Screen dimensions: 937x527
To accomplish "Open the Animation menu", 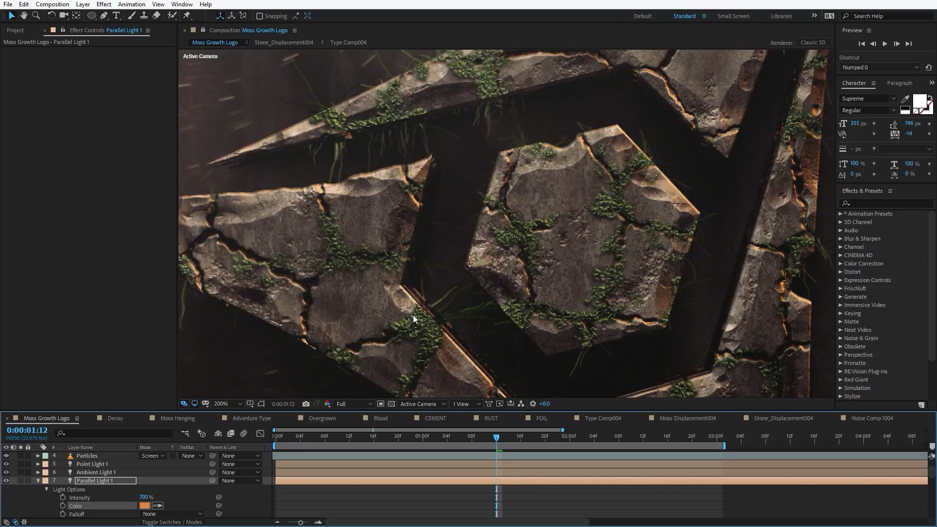I will pyautogui.click(x=131, y=4).
